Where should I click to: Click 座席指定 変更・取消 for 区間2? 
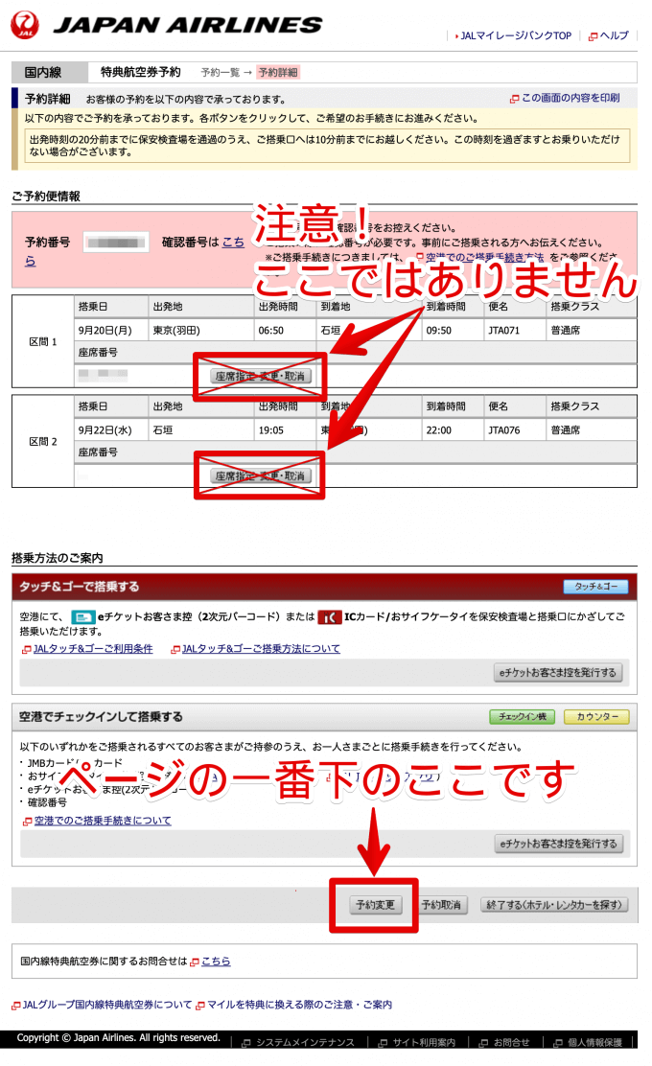click(261, 475)
